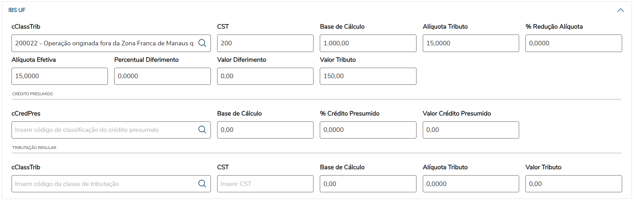Click the Inserir CST input field

coord(265,184)
